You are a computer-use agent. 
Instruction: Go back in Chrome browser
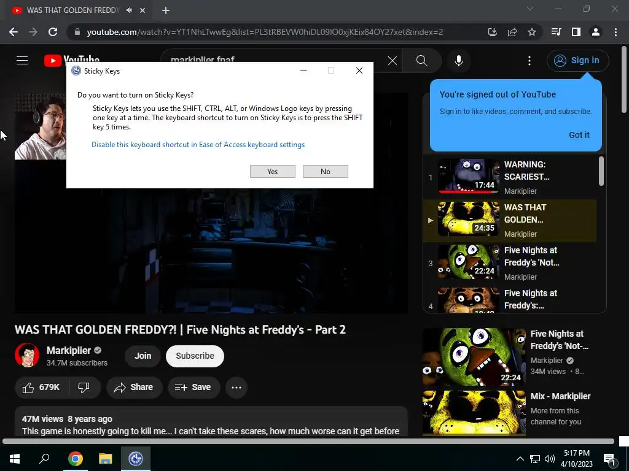pos(14,32)
